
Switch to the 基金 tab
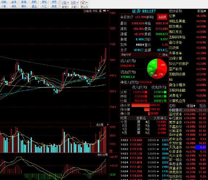click(34, 6)
